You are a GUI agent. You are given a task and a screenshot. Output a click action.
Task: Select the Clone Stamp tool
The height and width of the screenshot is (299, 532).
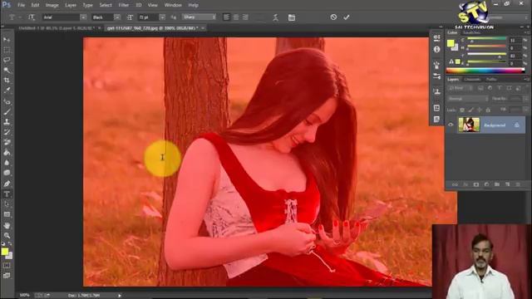(x=7, y=122)
